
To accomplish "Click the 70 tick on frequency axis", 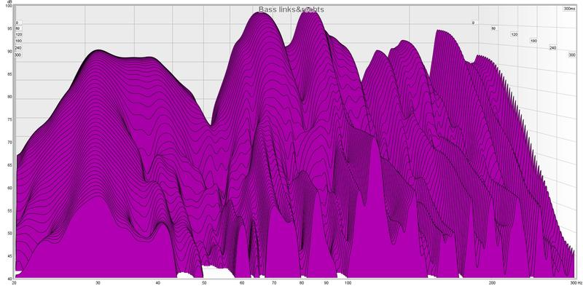I will (x=274, y=283).
